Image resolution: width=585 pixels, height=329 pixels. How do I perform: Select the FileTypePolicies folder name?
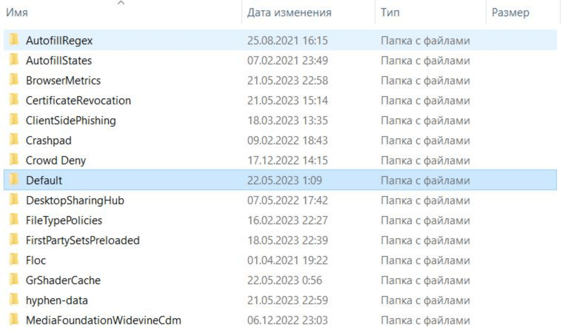63,220
